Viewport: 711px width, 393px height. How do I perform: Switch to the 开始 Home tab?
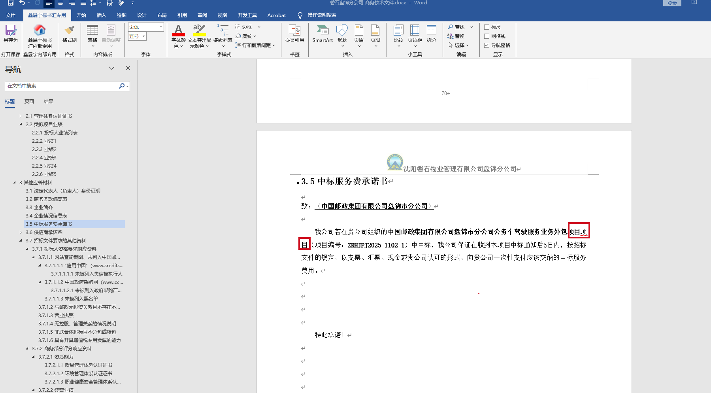(x=81, y=15)
